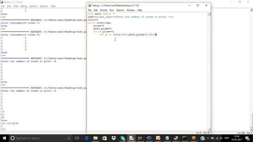Open the command prompt taskbar icon

point(185,138)
